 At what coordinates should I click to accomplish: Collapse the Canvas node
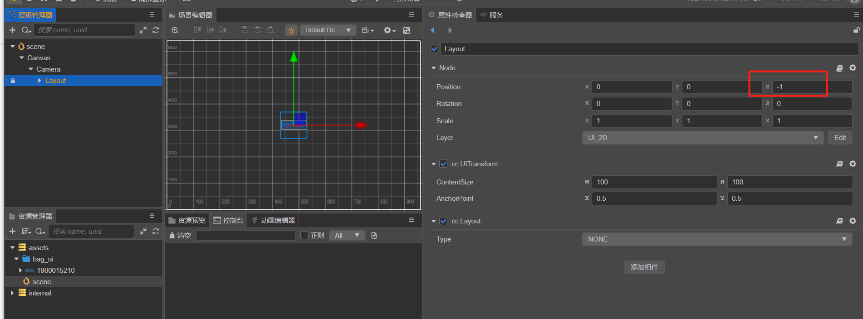point(22,58)
